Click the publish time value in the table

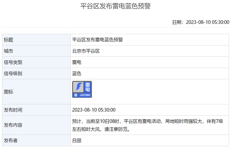point(94,110)
